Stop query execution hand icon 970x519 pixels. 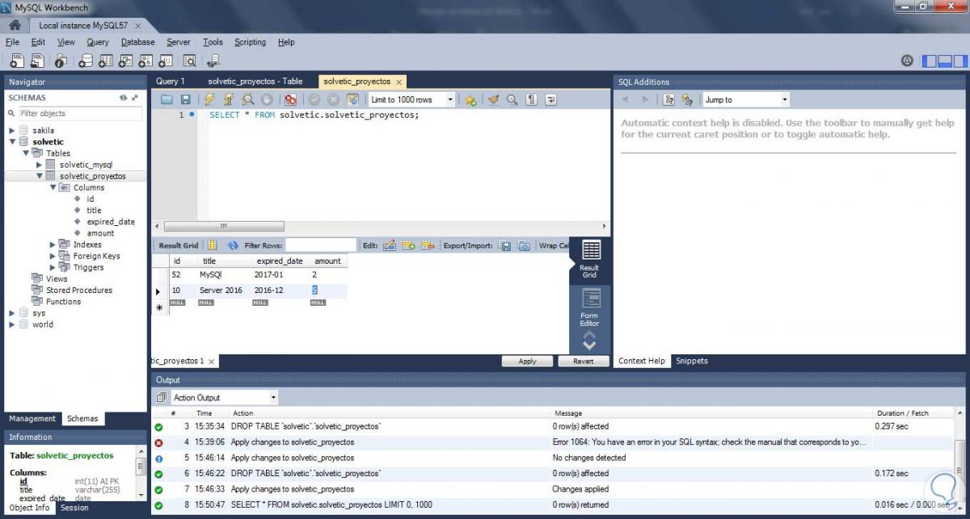[268, 100]
